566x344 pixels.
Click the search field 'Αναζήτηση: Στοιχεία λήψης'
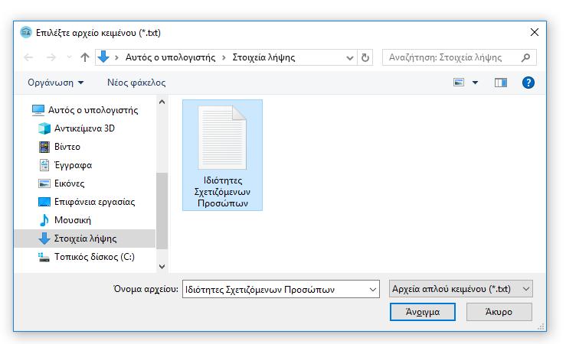click(x=459, y=57)
